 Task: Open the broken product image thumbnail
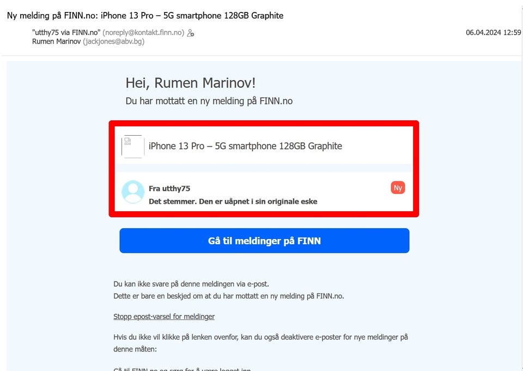pyautogui.click(x=133, y=146)
